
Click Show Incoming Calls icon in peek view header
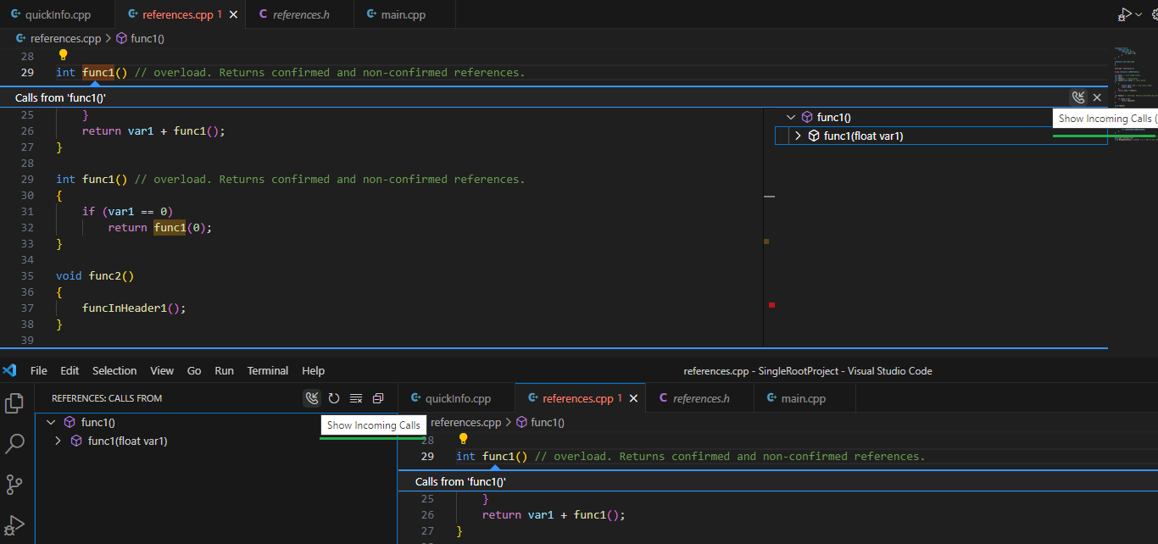pos(1078,97)
